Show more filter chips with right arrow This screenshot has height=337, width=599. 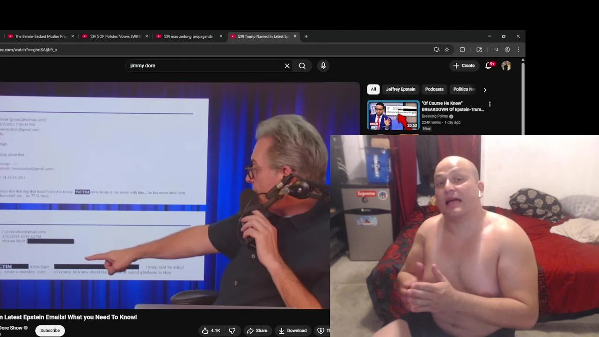pos(485,89)
